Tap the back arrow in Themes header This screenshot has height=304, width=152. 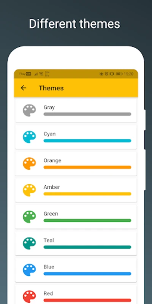pyautogui.click(x=24, y=88)
